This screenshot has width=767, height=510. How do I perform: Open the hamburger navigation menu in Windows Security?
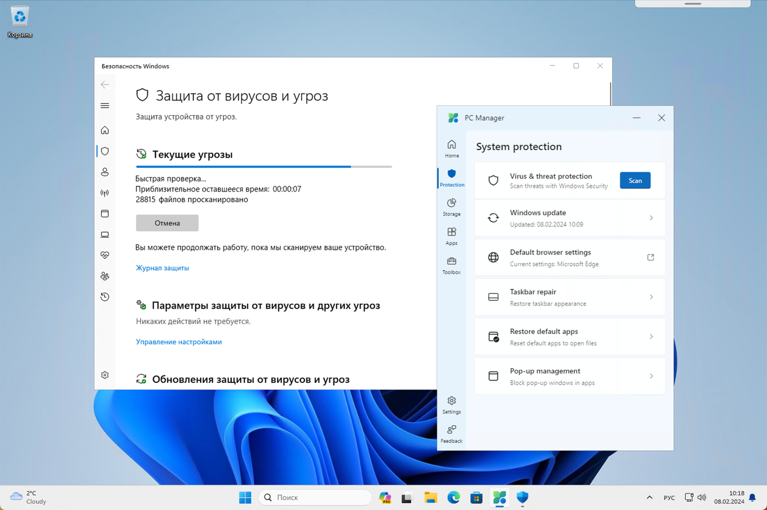point(105,106)
